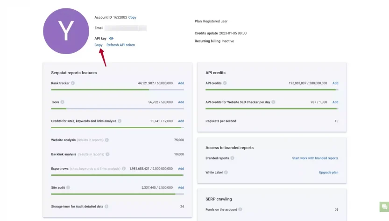Click info icon beside Tools label
Screen dimensions: 389x221
click(x=62, y=102)
